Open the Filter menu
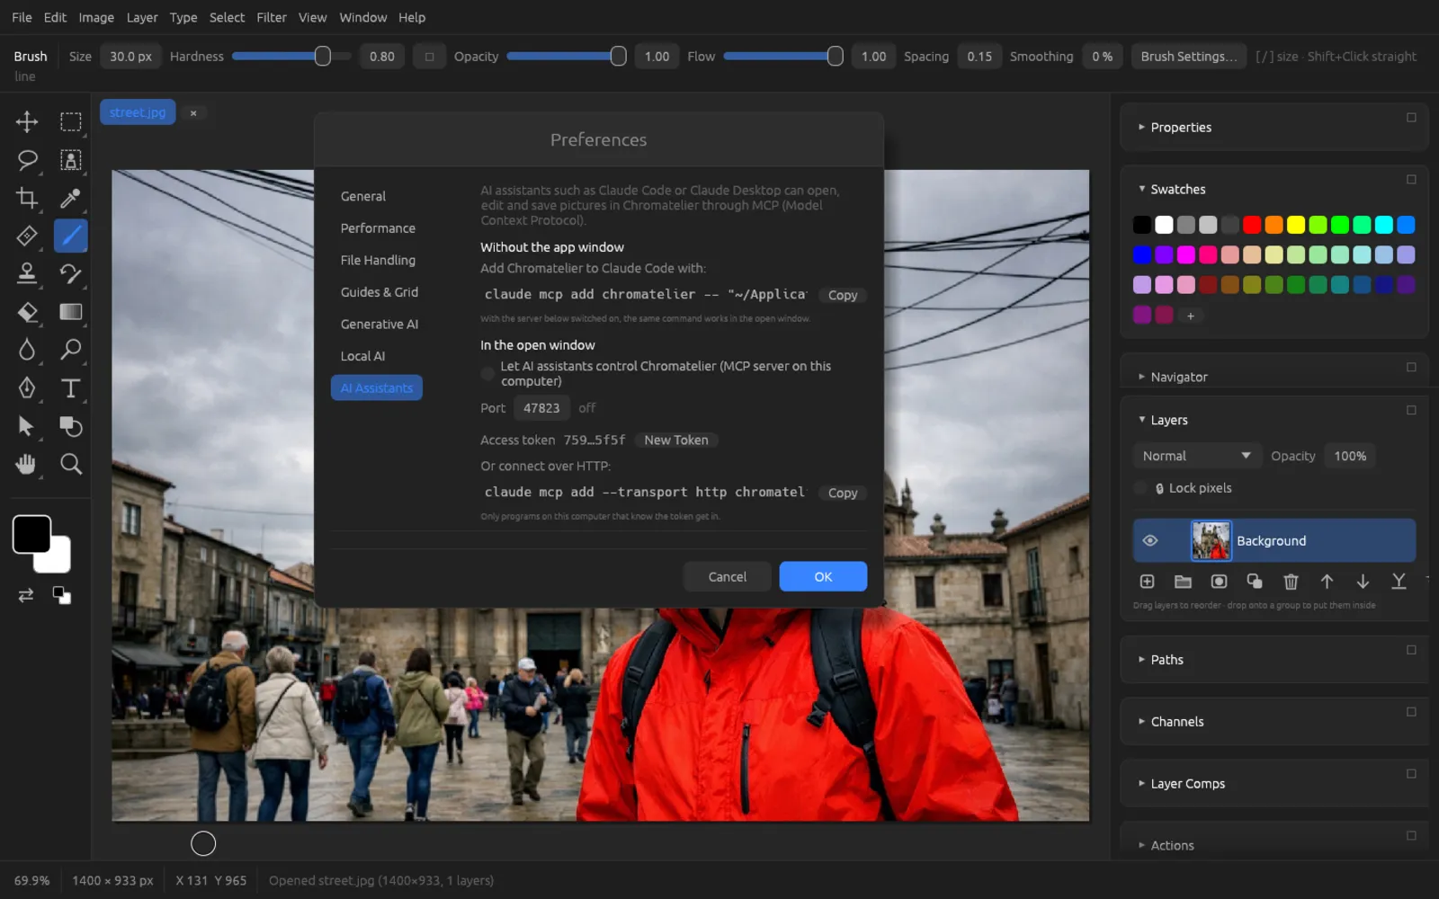The image size is (1439, 899). (271, 17)
